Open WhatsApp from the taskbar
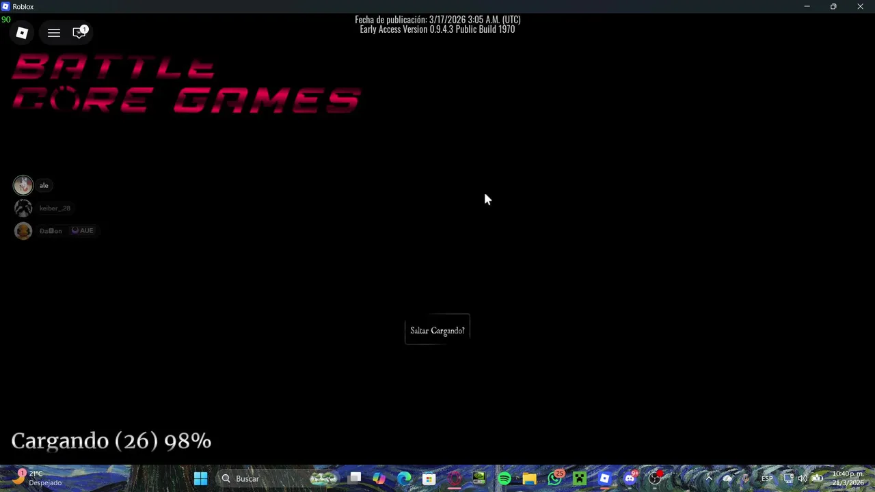The height and width of the screenshot is (492, 875). 554,478
